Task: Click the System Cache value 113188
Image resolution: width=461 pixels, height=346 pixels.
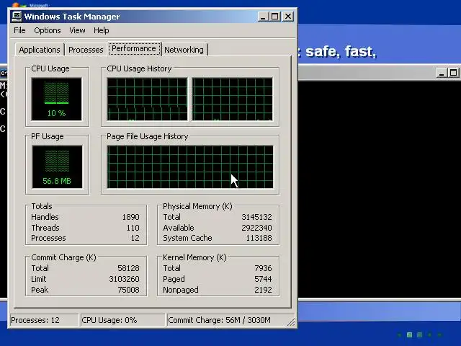Action: pos(259,238)
